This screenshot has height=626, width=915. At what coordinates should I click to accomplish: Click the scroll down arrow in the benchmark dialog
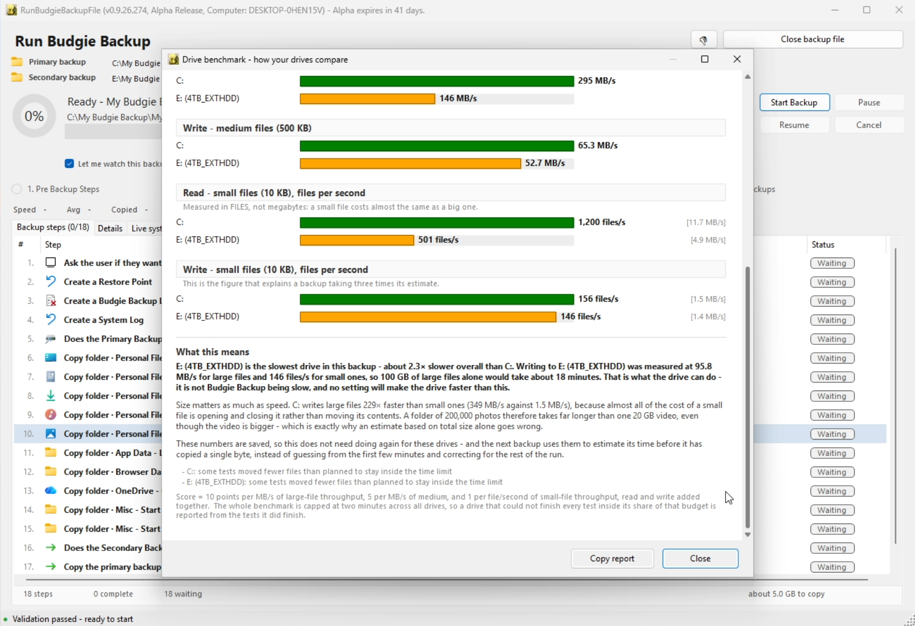[x=748, y=535]
